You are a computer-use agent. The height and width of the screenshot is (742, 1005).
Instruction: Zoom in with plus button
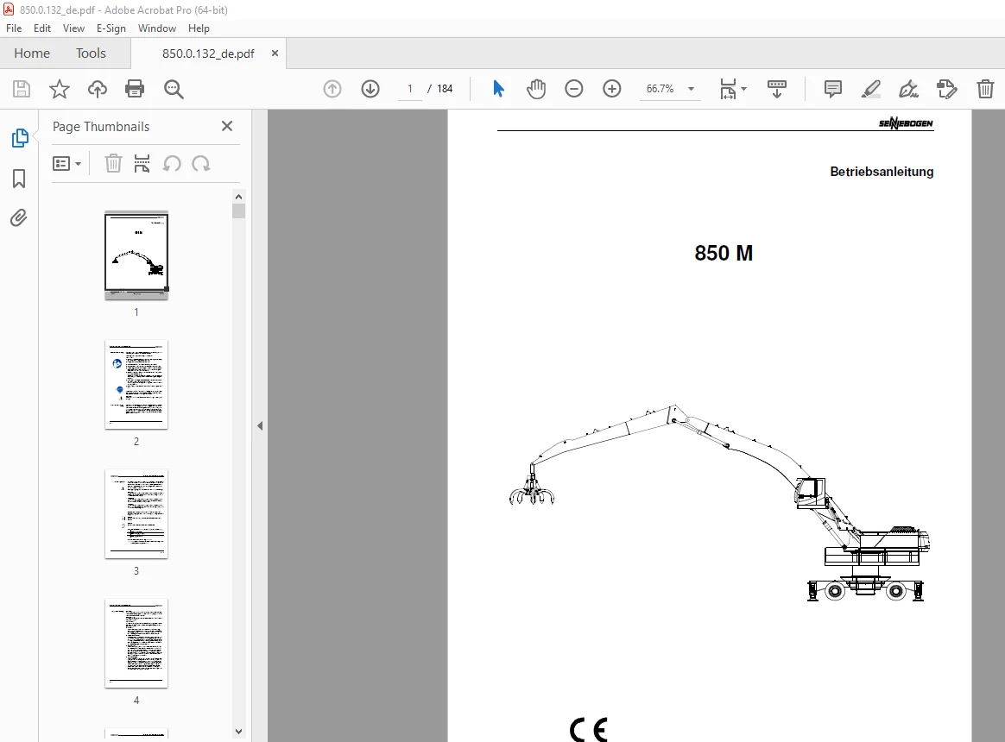[612, 89]
